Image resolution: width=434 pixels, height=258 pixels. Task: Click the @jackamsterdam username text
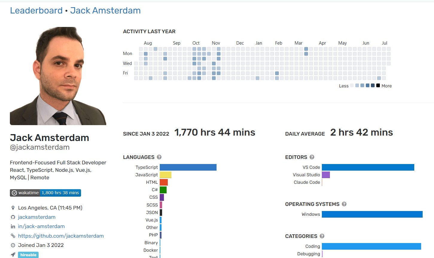[x=40, y=147]
